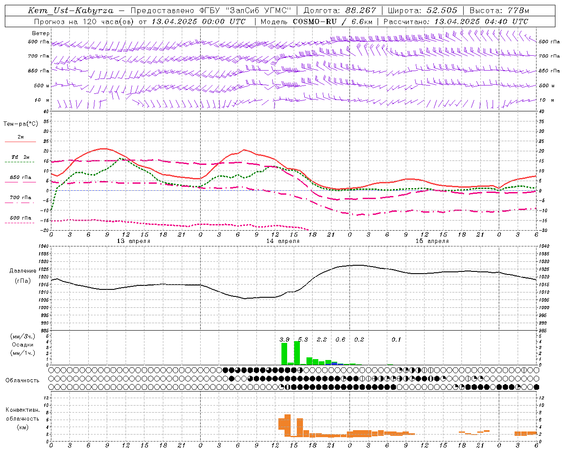
Task: Click the 0.2 precipitation amount
Action: (x=359, y=339)
